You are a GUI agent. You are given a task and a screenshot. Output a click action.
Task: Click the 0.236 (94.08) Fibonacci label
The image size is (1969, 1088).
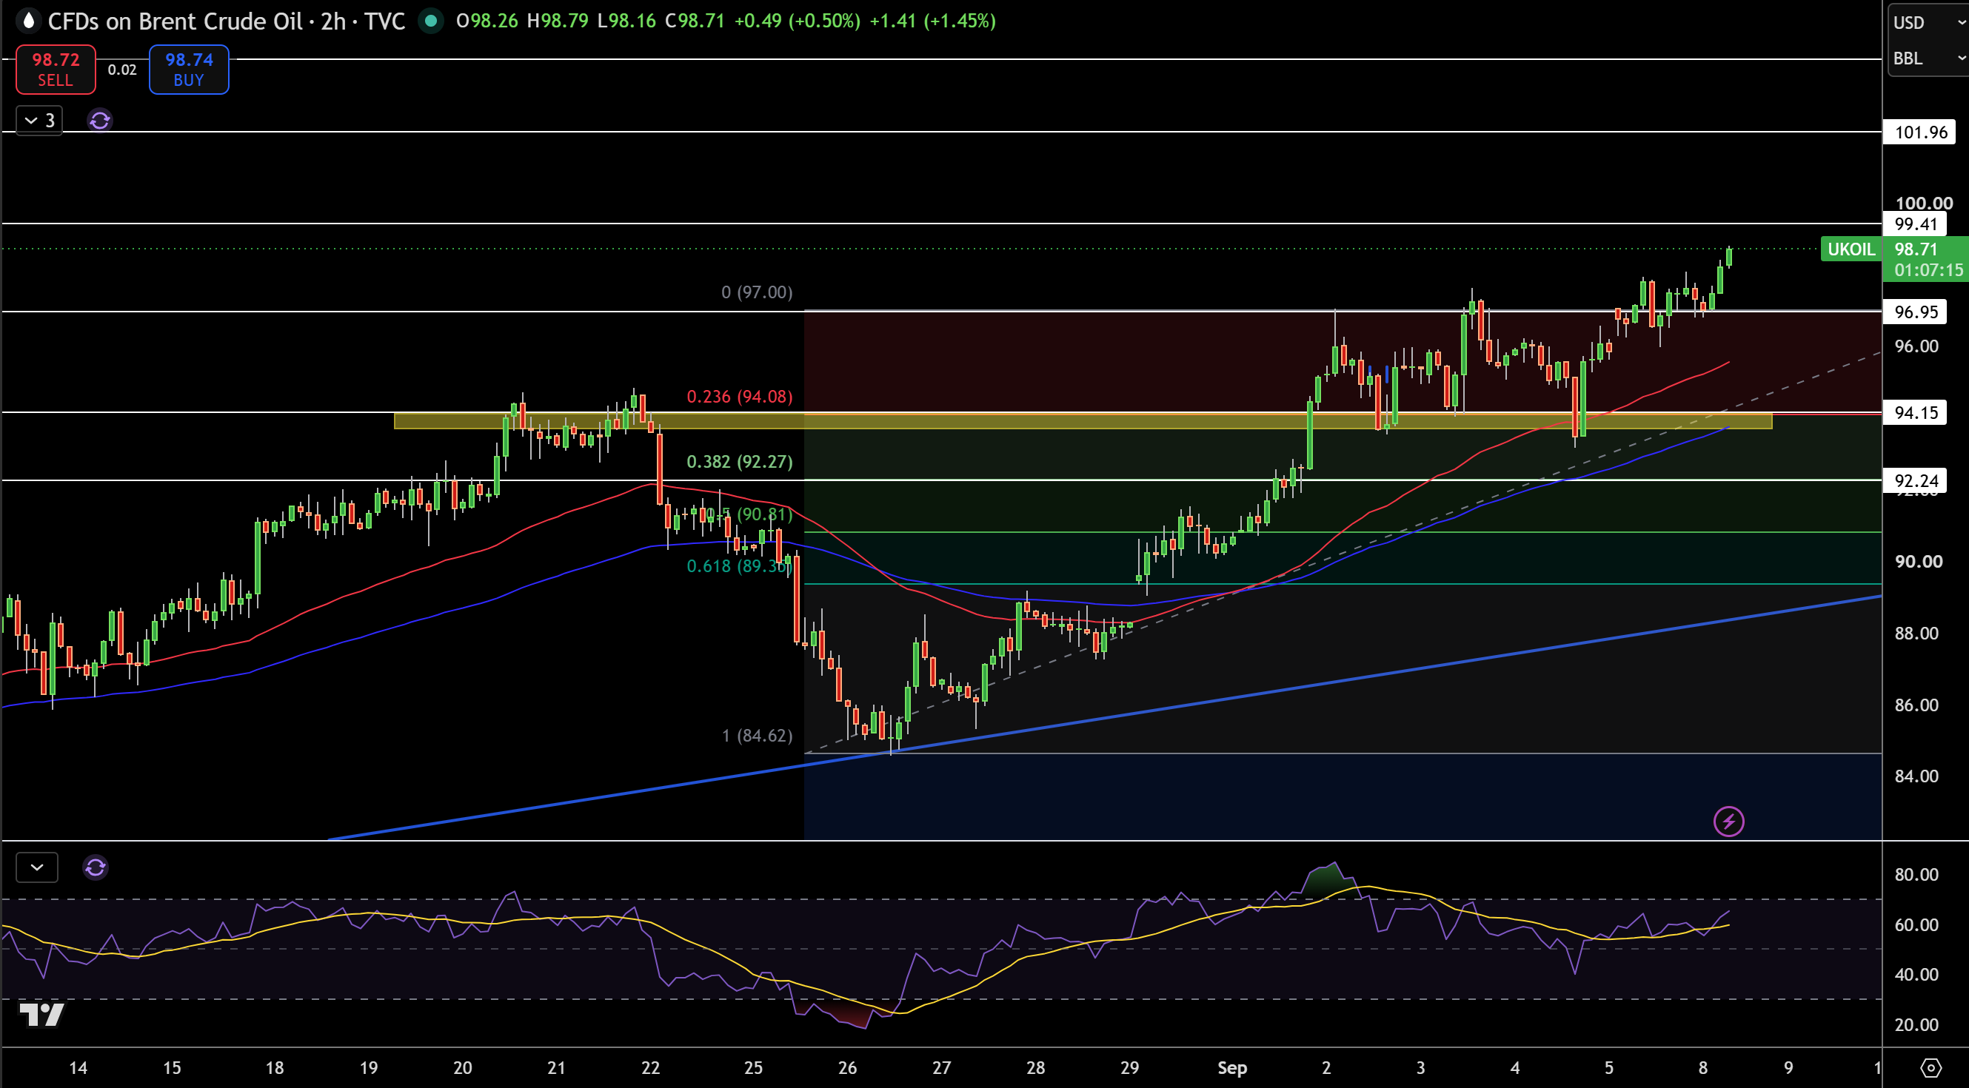coord(739,397)
